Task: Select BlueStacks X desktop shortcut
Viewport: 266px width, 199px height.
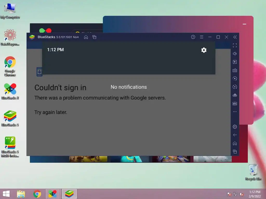Action: pos(10,91)
